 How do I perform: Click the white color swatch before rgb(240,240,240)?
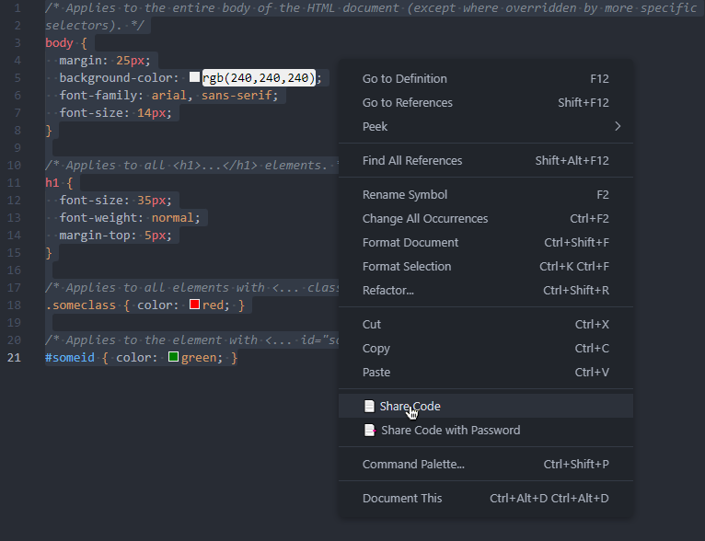194,77
